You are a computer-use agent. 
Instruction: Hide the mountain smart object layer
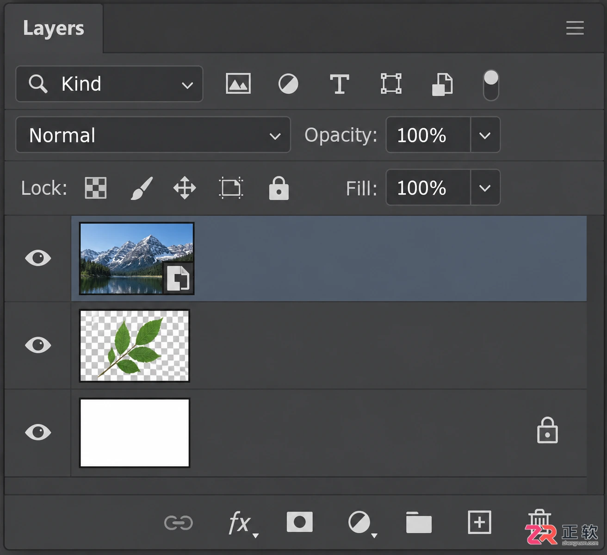click(38, 258)
